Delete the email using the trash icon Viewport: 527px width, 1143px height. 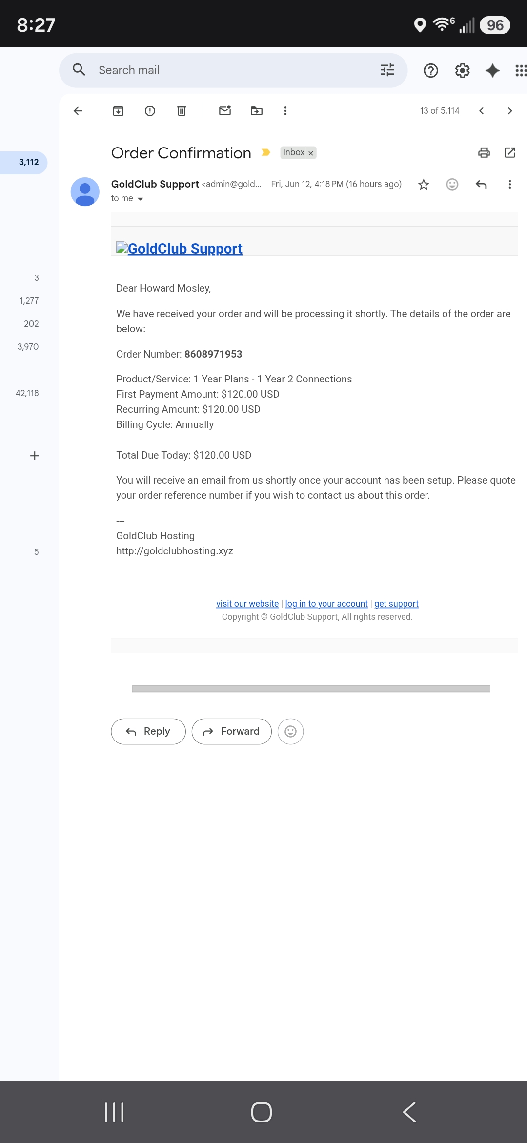[x=182, y=111]
